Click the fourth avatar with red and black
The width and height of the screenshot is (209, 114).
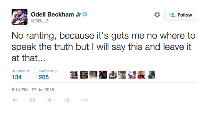click(103, 75)
